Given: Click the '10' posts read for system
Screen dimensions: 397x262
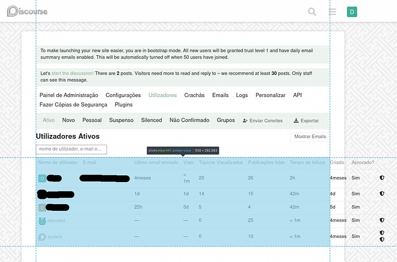Looking at the screenshot, I should pos(251,236).
